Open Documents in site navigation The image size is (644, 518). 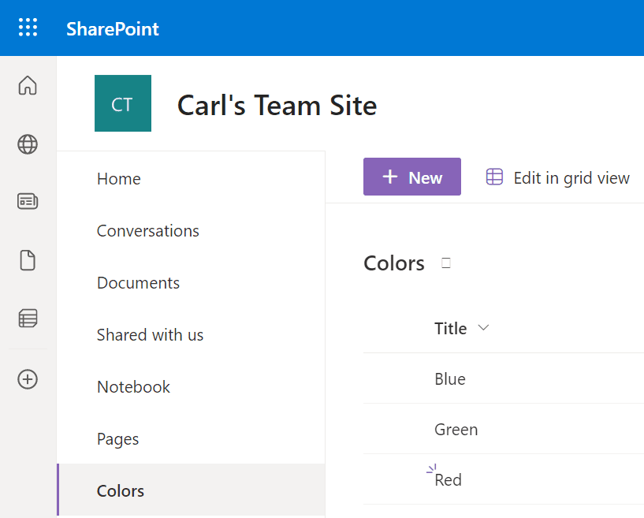click(138, 282)
